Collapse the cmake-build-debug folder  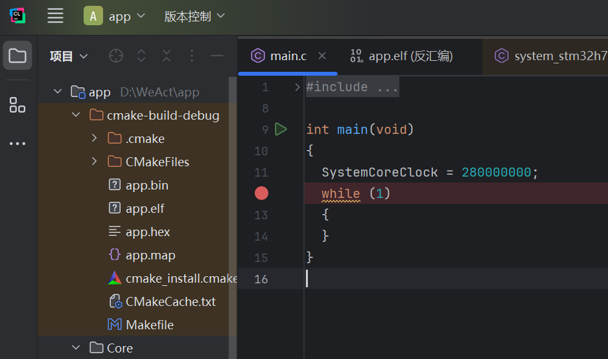pyautogui.click(x=76, y=115)
